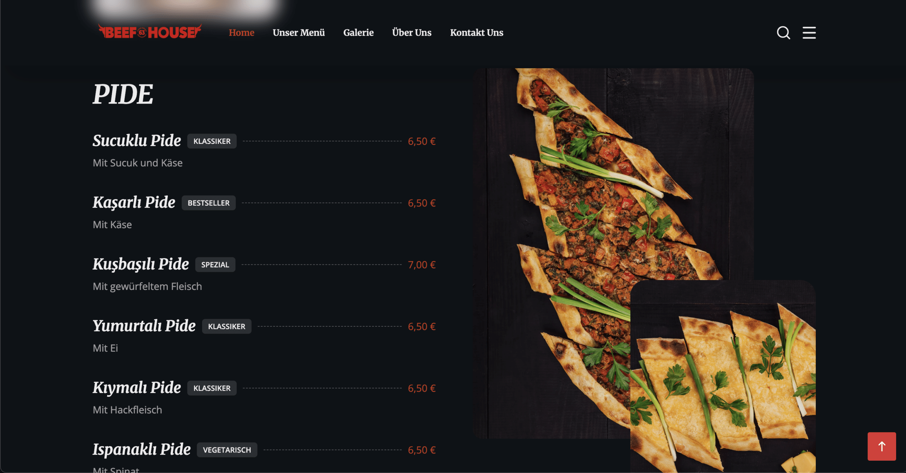Click the KLASSIKER badge next to Sucuklu Pide
This screenshot has height=473, width=906.
[212, 141]
